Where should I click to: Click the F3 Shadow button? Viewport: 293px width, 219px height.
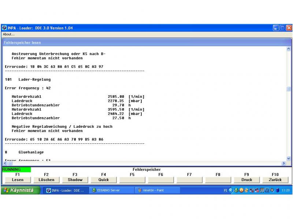pos(75,180)
